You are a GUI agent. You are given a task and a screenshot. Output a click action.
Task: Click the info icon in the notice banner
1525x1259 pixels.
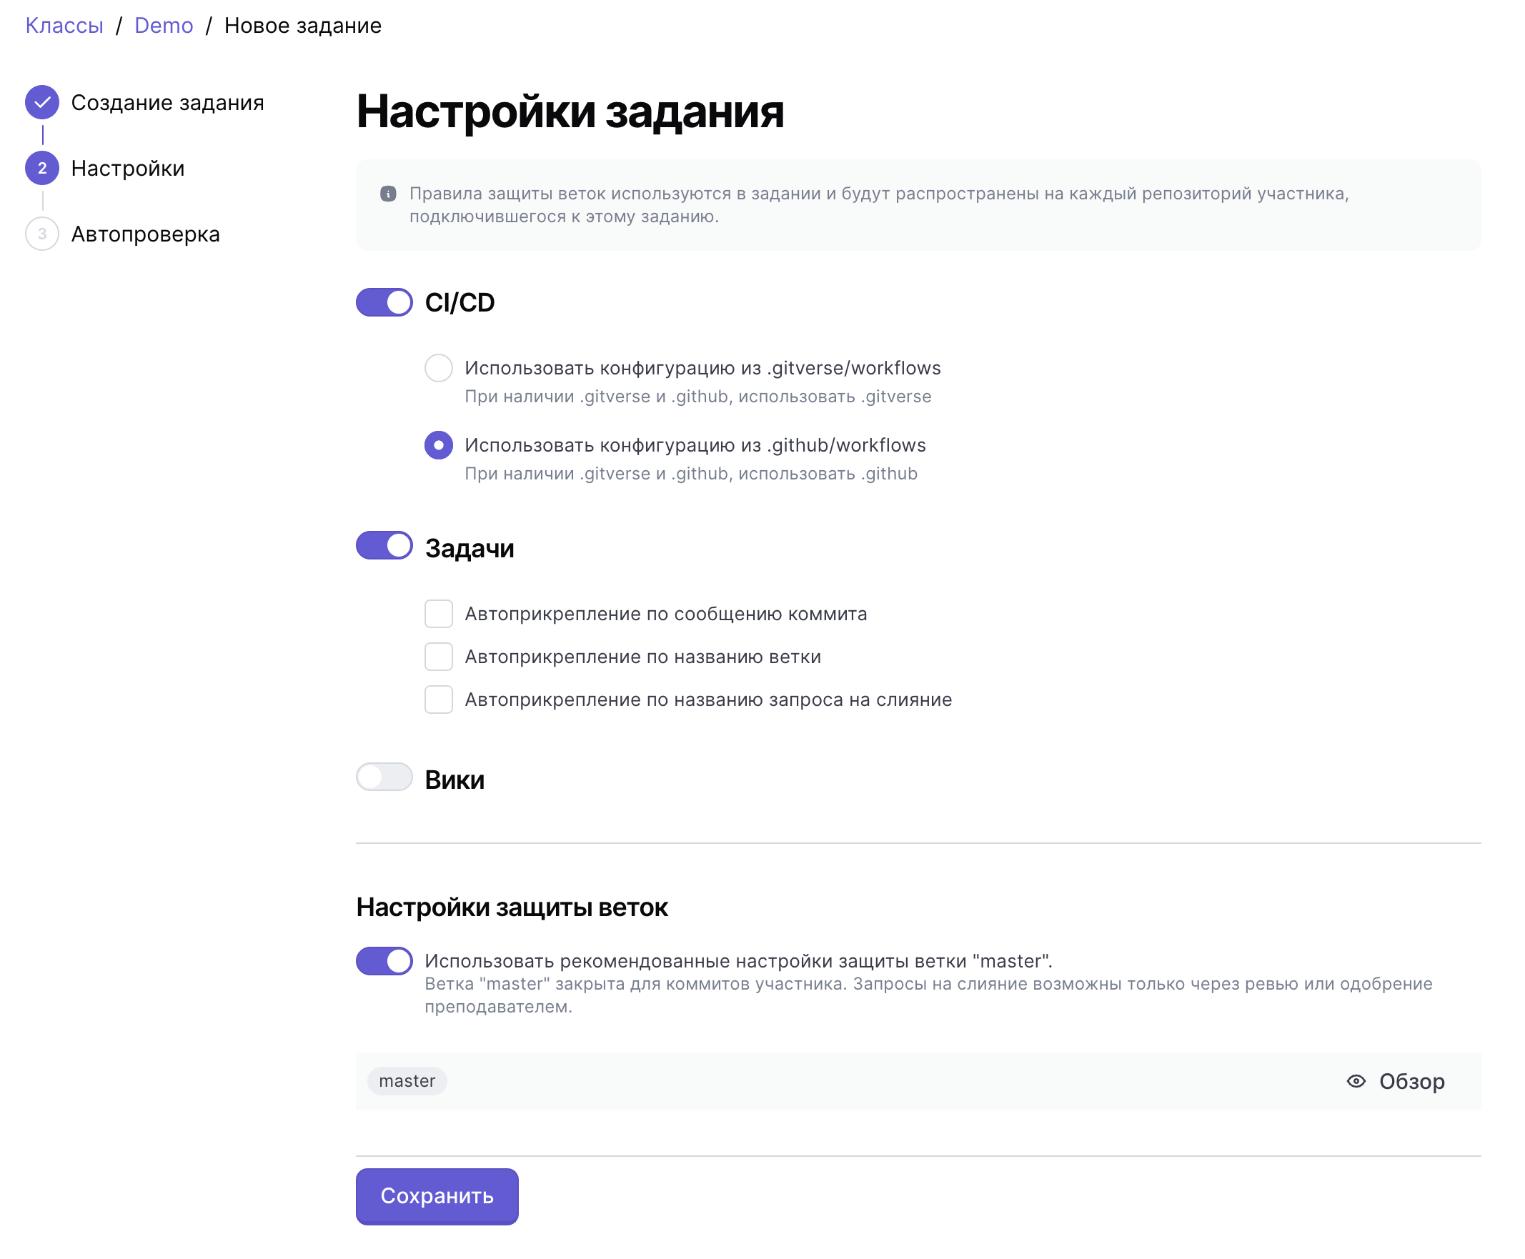point(388,194)
